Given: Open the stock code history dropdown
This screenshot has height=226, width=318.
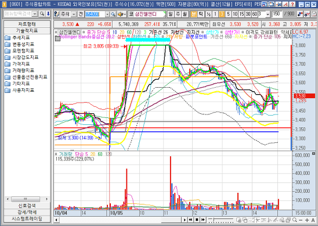Looking at the screenshot, I should [x=107, y=14].
